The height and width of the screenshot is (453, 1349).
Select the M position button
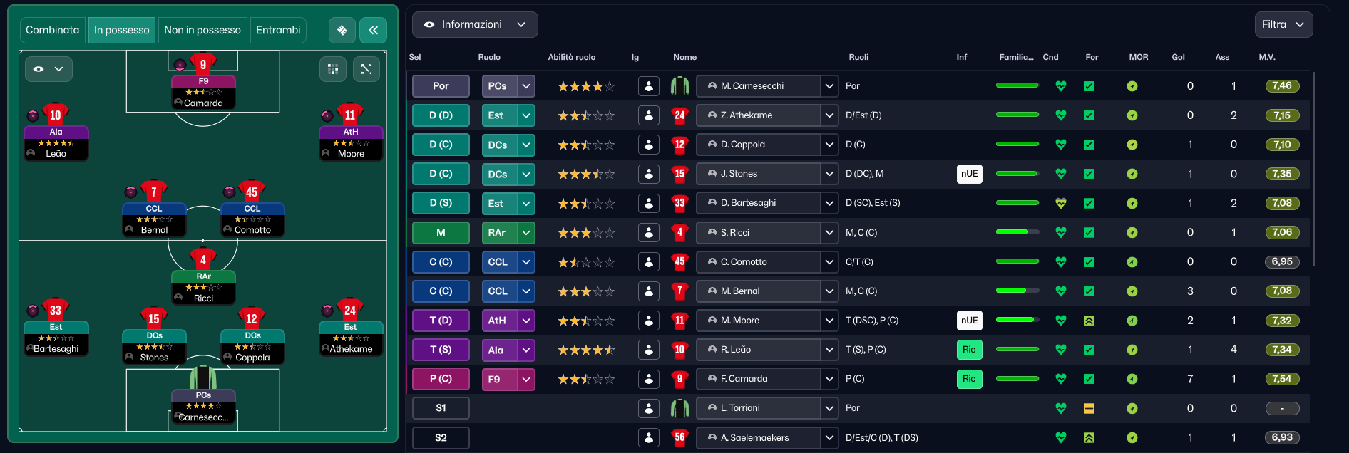coord(441,232)
